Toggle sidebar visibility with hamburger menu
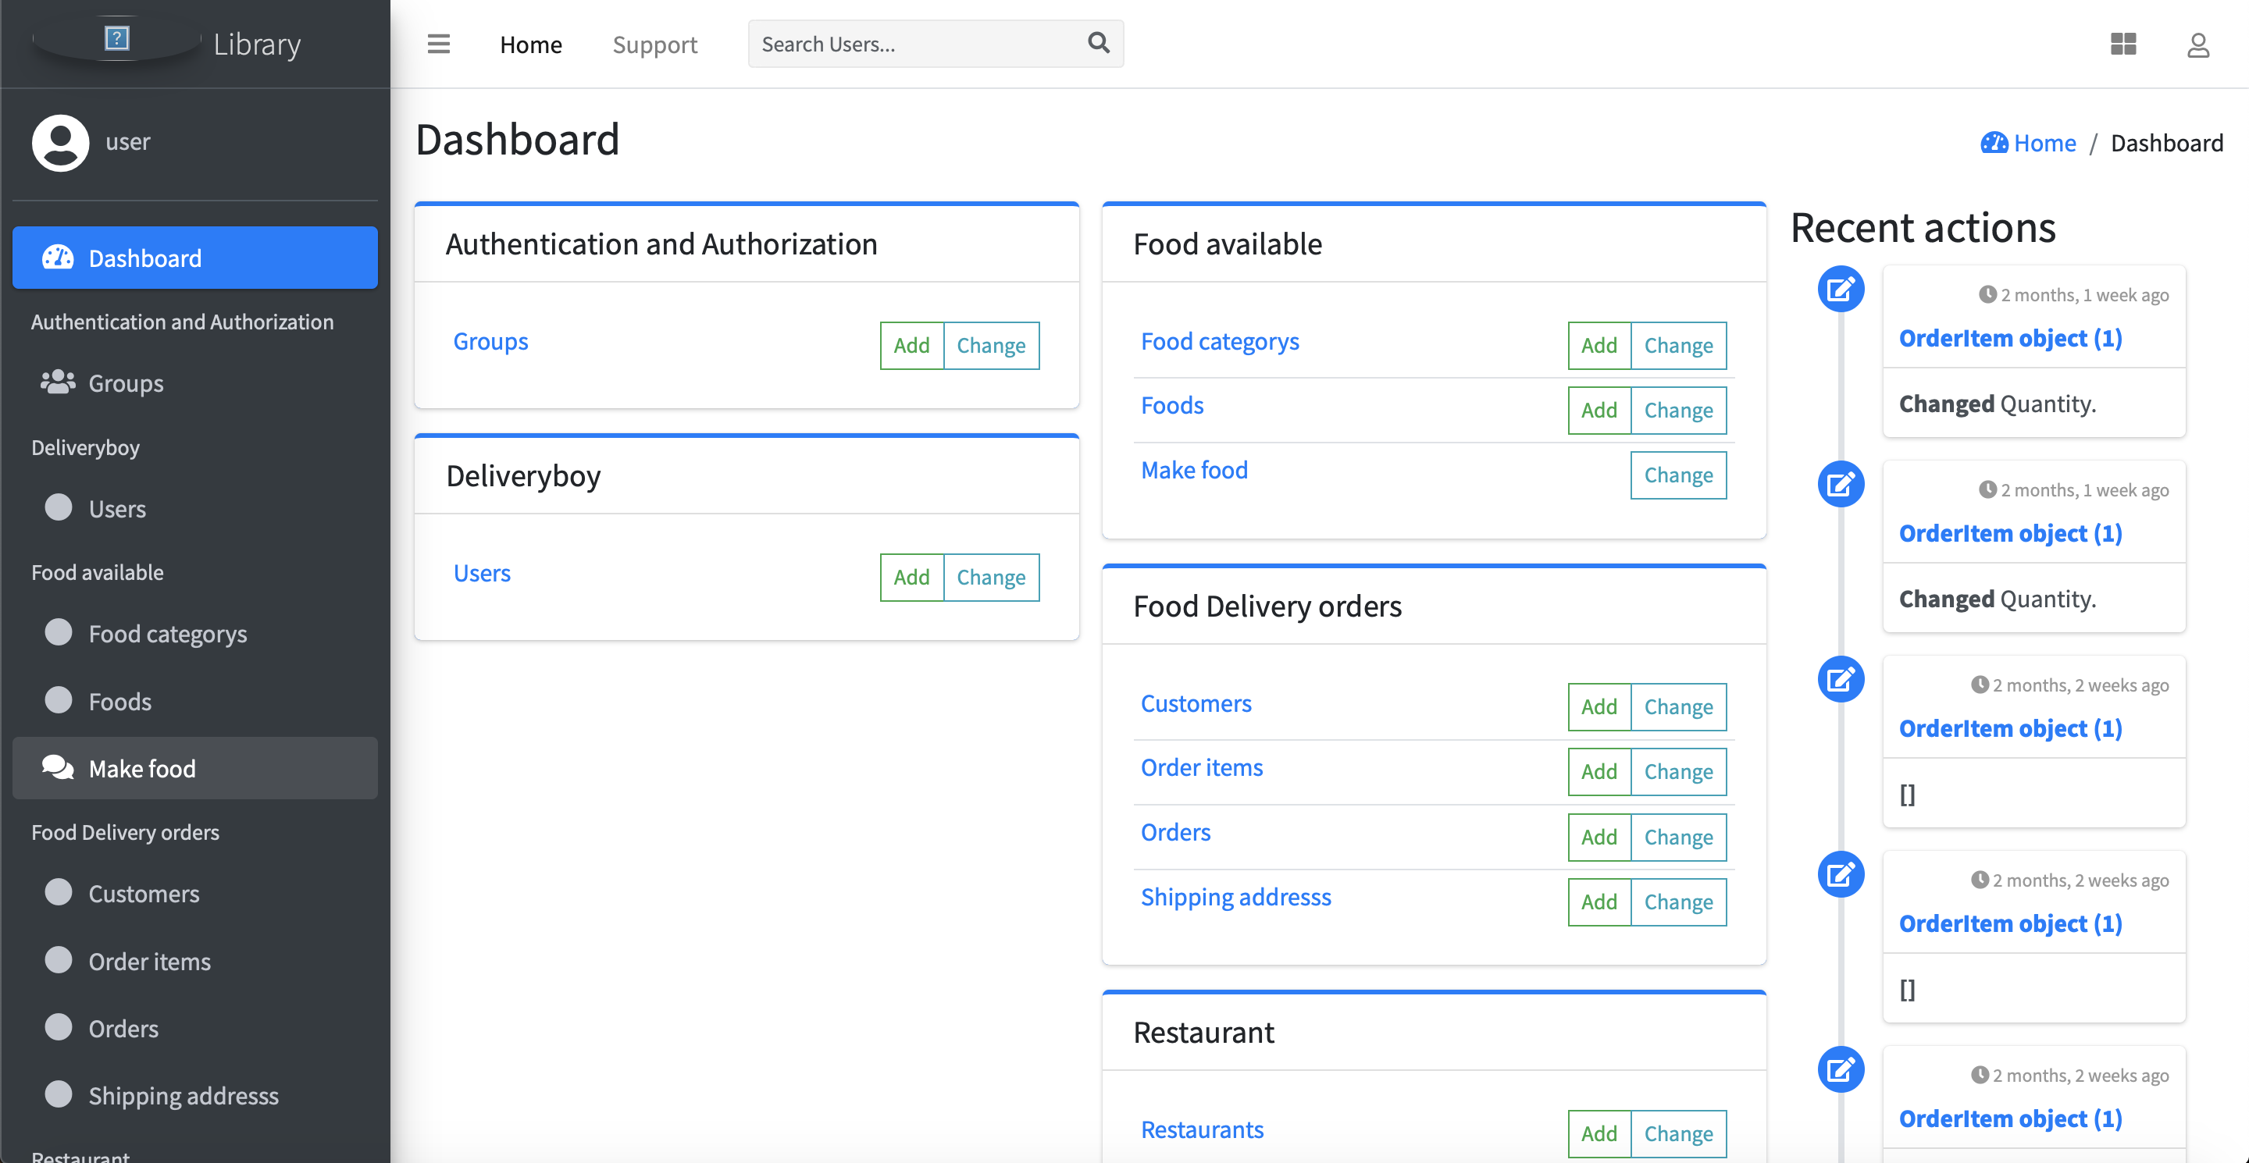Viewport: 2249px width, 1163px height. click(437, 41)
